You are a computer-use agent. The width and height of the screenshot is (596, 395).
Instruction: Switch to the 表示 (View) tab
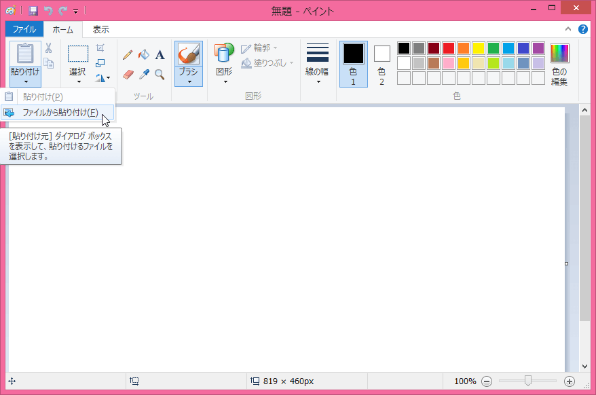pos(101,30)
